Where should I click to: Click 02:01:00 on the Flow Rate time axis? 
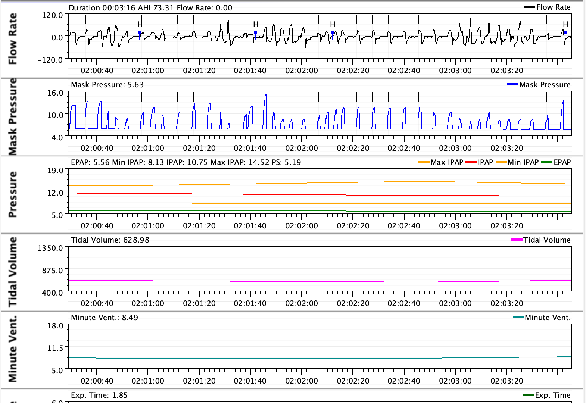coord(148,71)
